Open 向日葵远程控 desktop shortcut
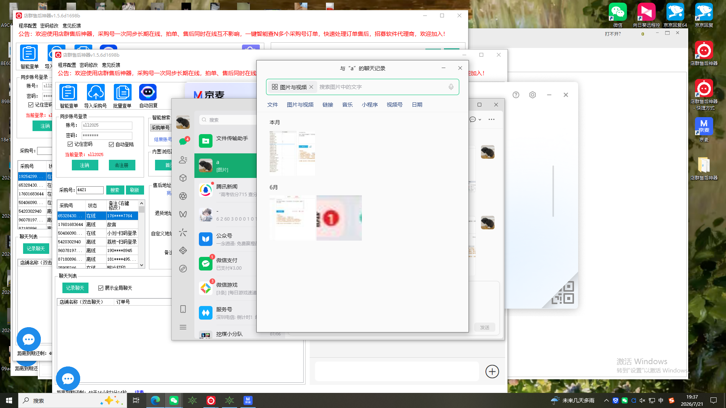The image size is (726, 408). [646, 15]
